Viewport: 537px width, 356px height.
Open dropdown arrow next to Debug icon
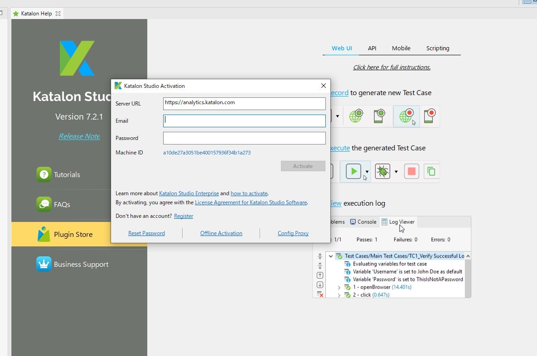click(396, 172)
